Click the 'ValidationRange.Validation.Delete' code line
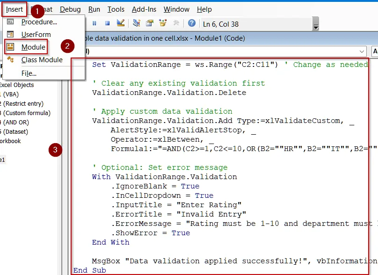378x275 pixels. (x=169, y=93)
